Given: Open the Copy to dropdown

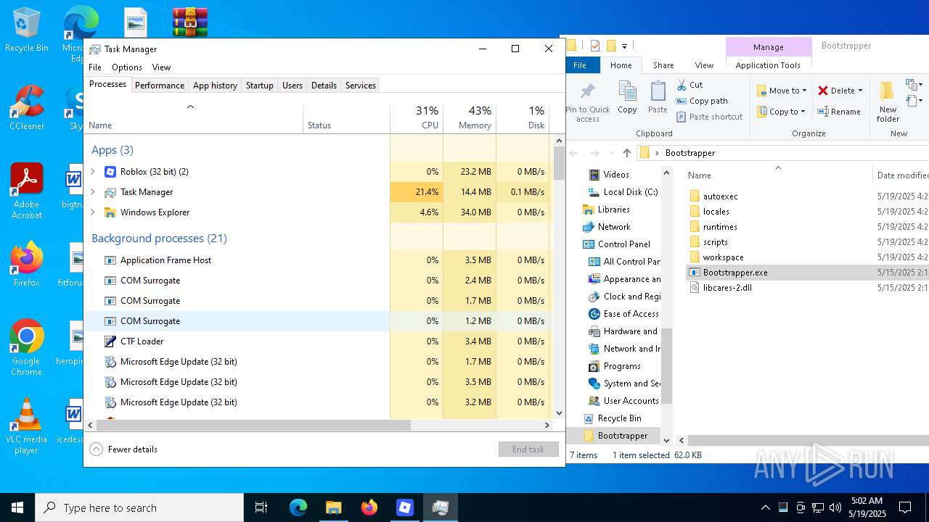Looking at the screenshot, I should point(781,112).
